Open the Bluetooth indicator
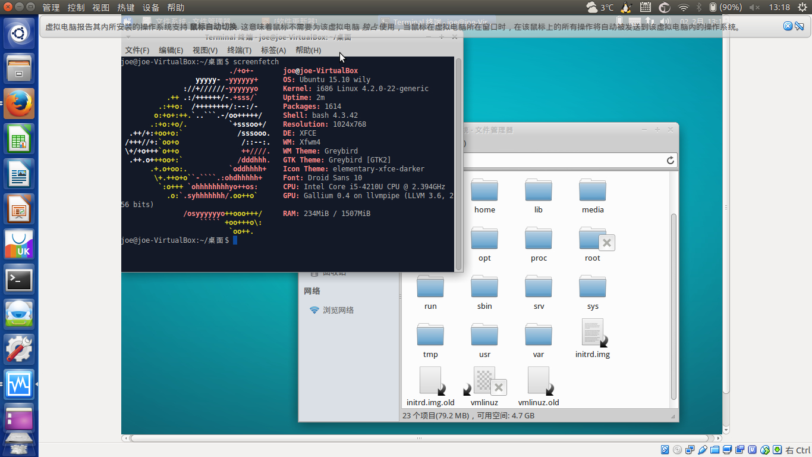The image size is (812, 457). pos(699,7)
